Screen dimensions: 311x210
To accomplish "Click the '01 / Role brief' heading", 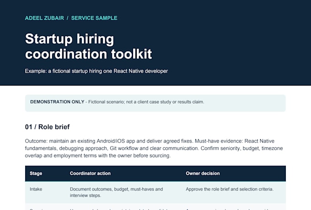I will [48, 127].
